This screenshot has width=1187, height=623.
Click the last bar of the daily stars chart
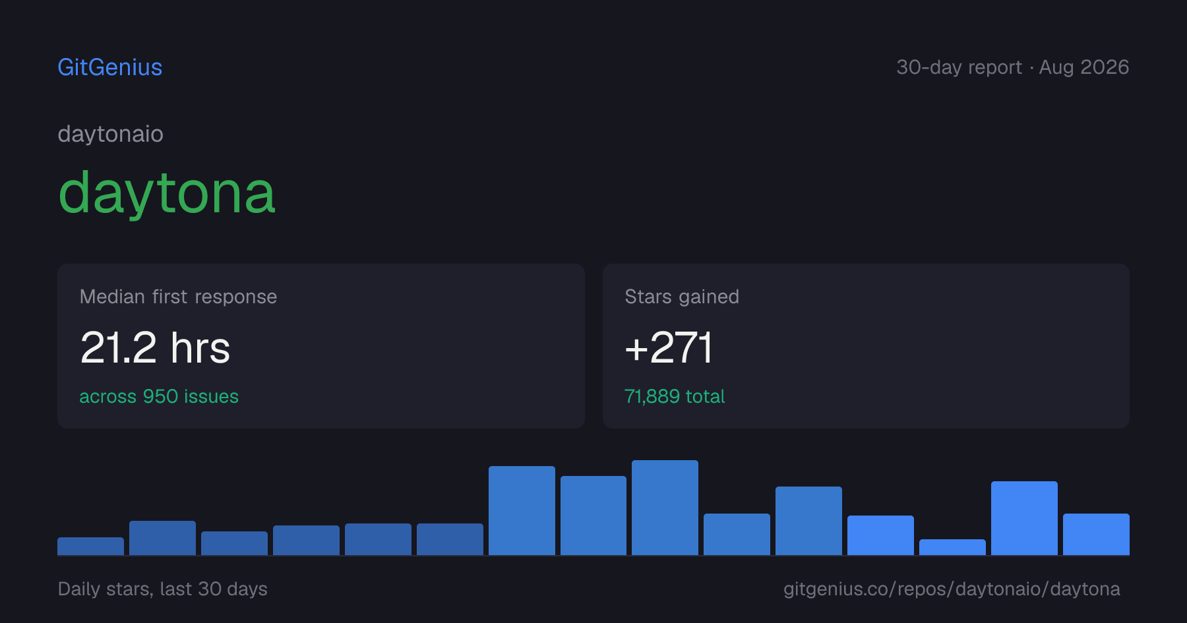pyautogui.click(x=1096, y=534)
